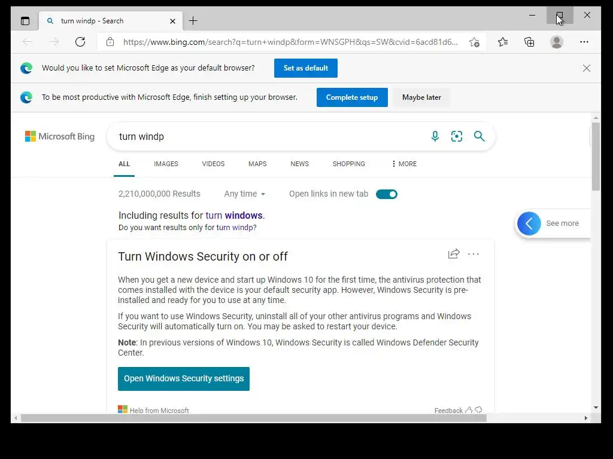This screenshot has width=613, height=459.
Task: Click the horizontal scroll right arrow
Action: tap(585, 418)
